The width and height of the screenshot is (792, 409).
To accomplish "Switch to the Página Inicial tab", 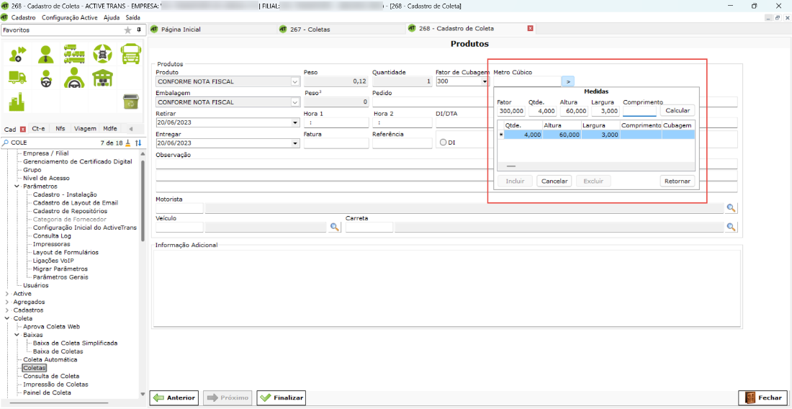I will [212, 30].
